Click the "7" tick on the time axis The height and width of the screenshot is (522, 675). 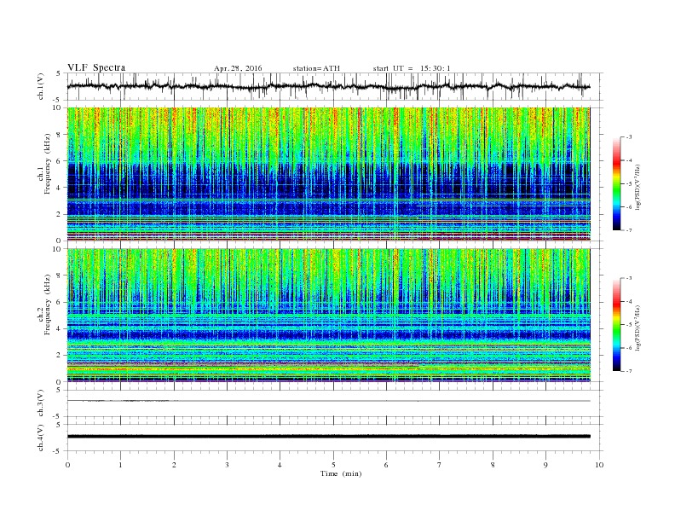(440, 465)
